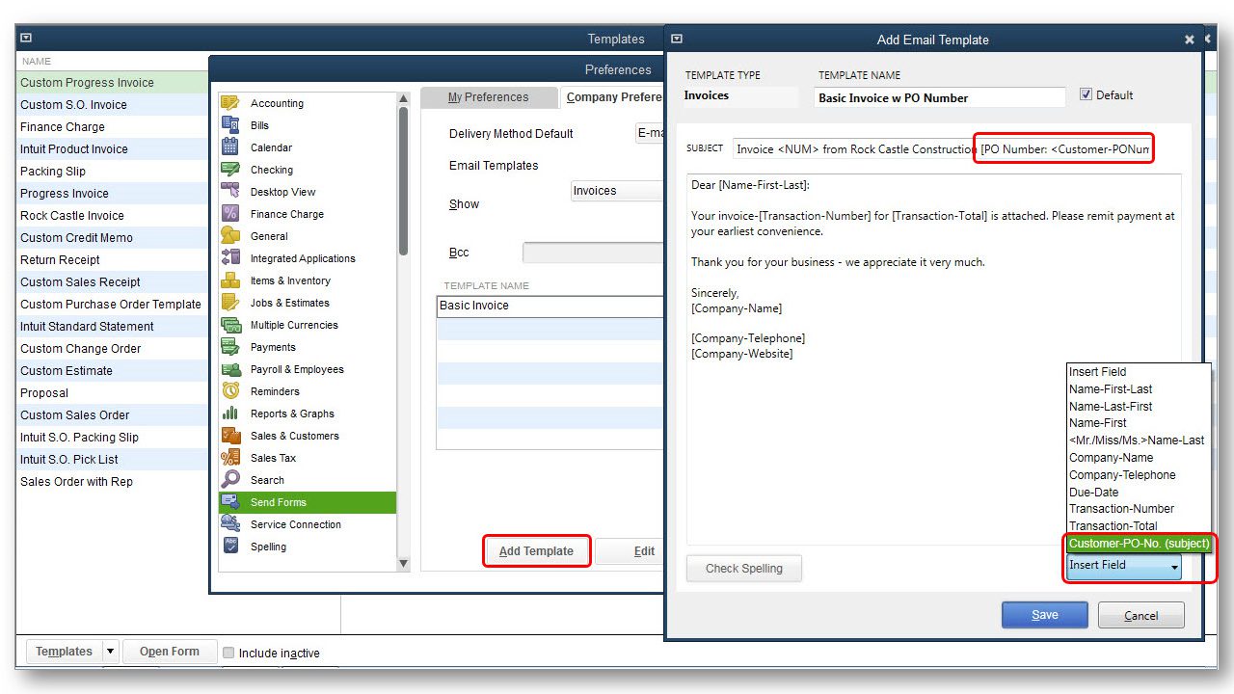Click the Items & Inventory icon
This screenshot has width=1234, height=694.
tap(230, 280)
